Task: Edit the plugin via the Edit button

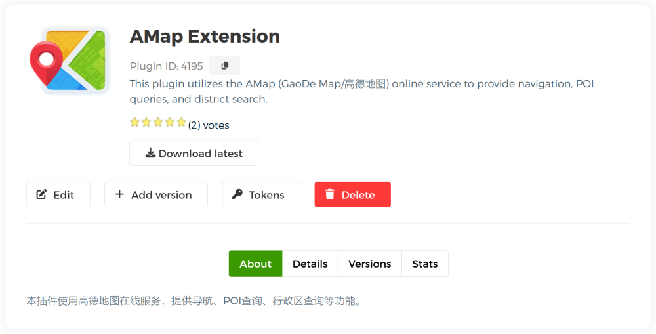Action: [x=58, y=195]
